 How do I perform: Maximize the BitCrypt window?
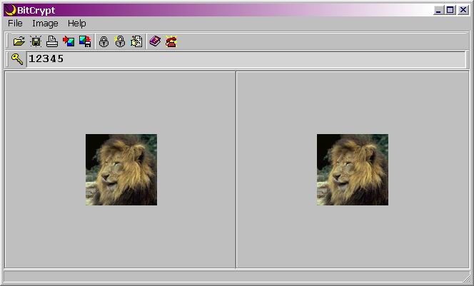450,10
